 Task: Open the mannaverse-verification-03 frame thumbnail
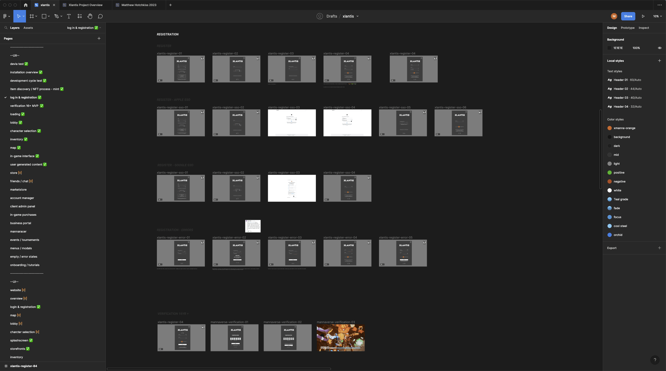pyautogui.click(x=340, y=338)
